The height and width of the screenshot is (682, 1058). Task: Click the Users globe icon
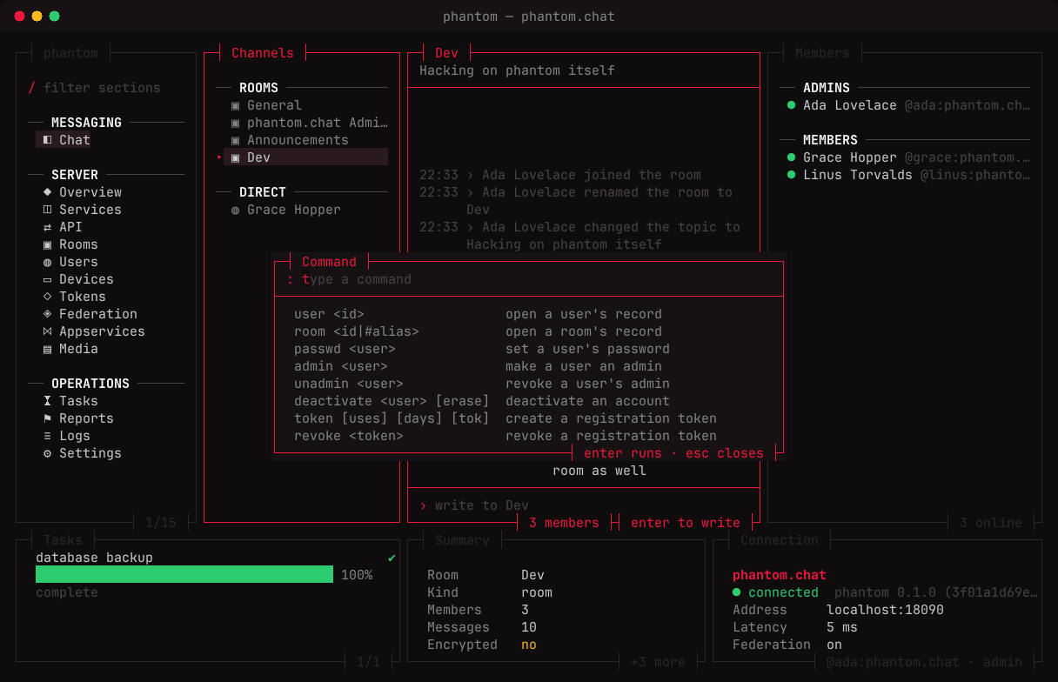[x=47, y=262]
